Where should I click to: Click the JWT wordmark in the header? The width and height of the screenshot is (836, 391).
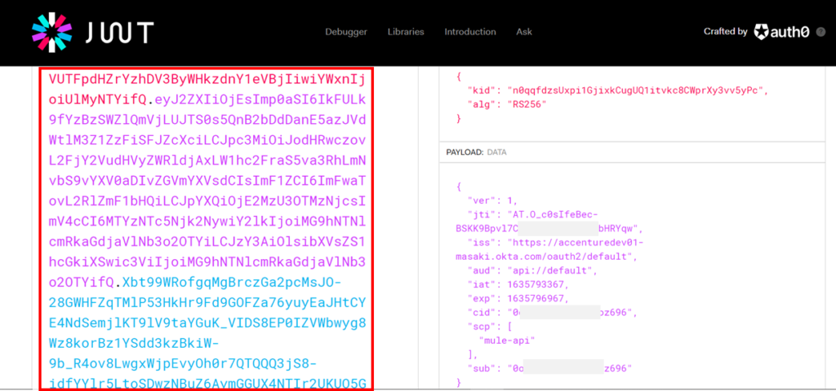tap(119, 33)
